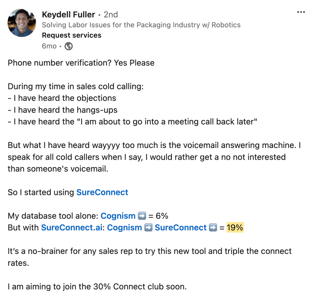310x296 pixels.
Task: Click Cognism link following SureConnect.ai
Action: pos(124,228)
